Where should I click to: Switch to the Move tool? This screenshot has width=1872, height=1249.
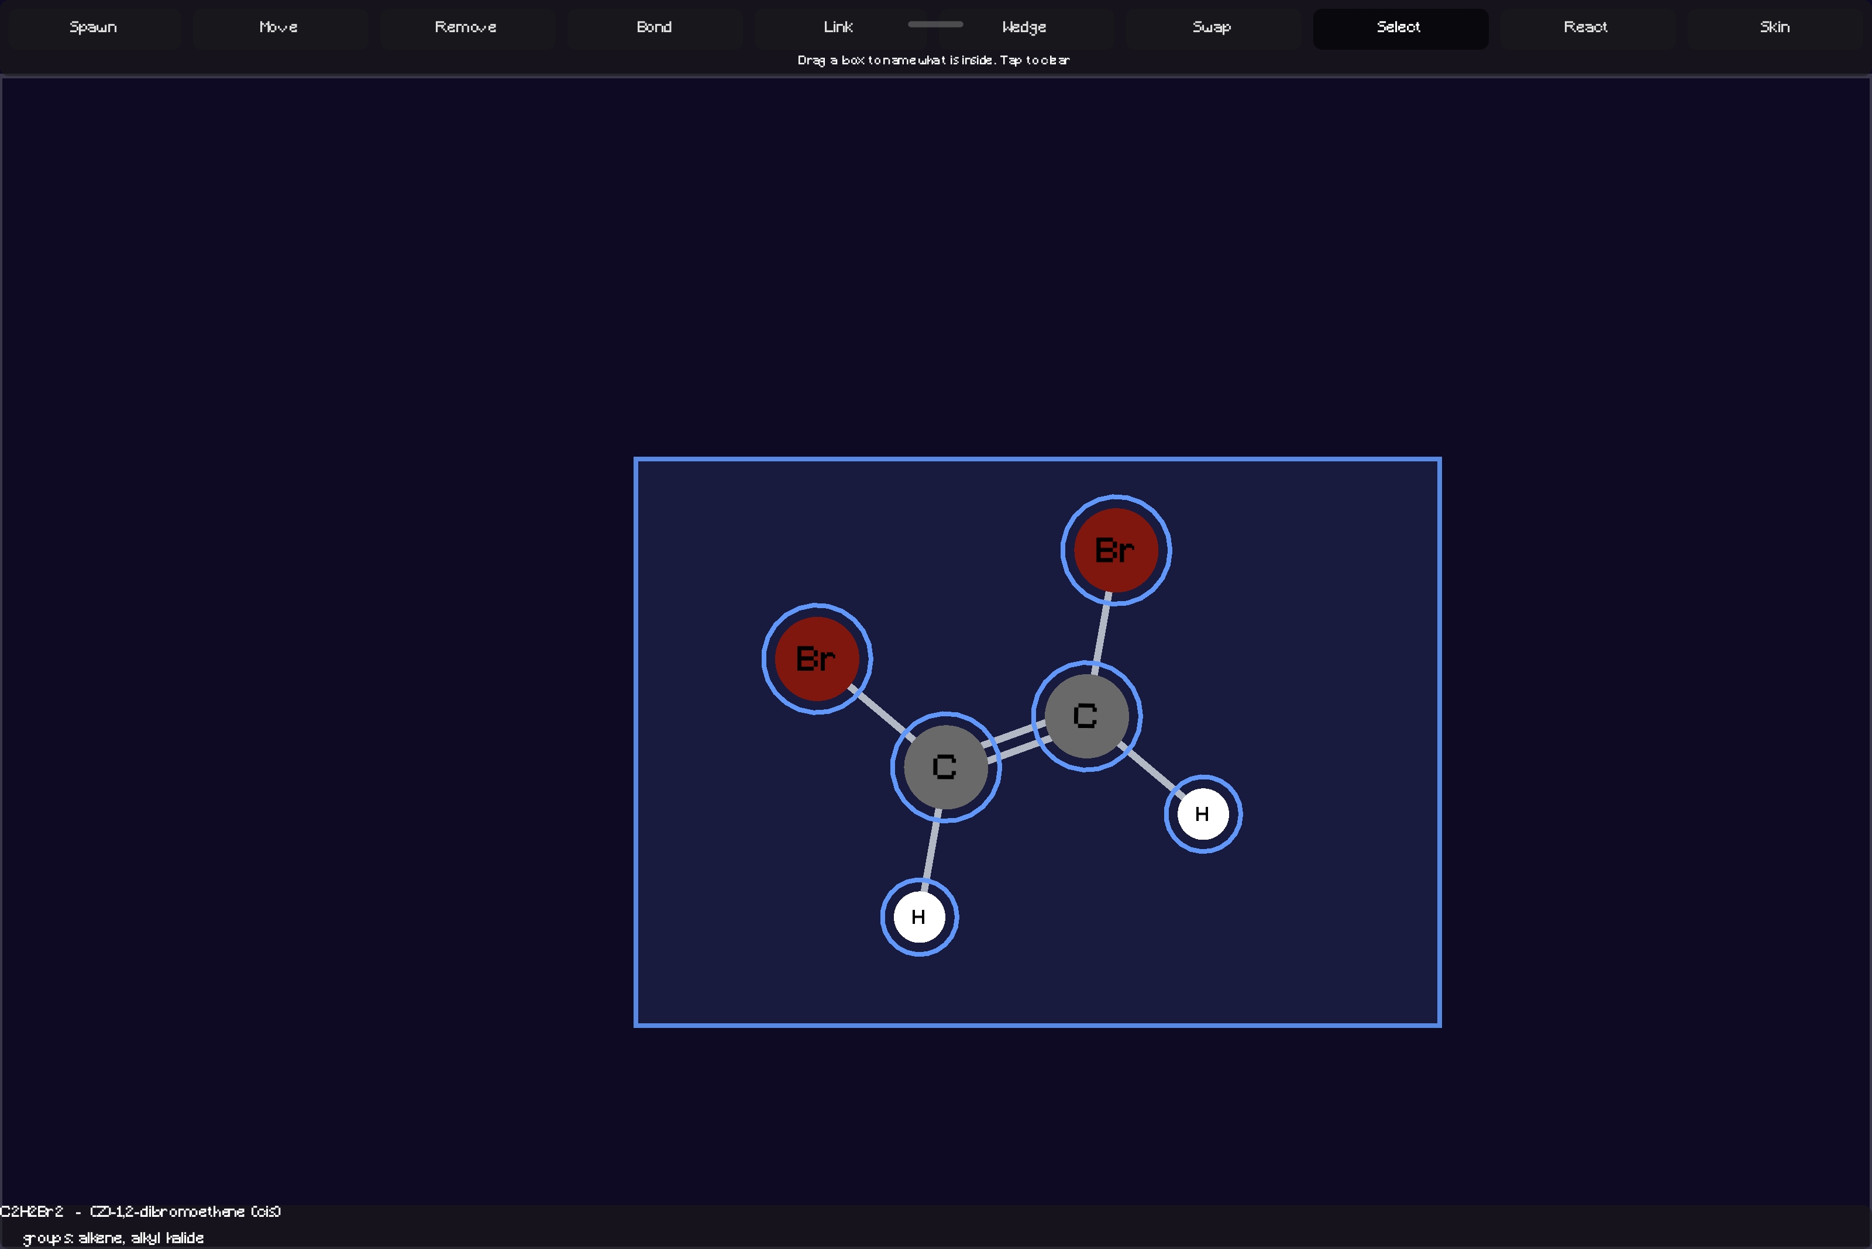(x=279, y=28)
